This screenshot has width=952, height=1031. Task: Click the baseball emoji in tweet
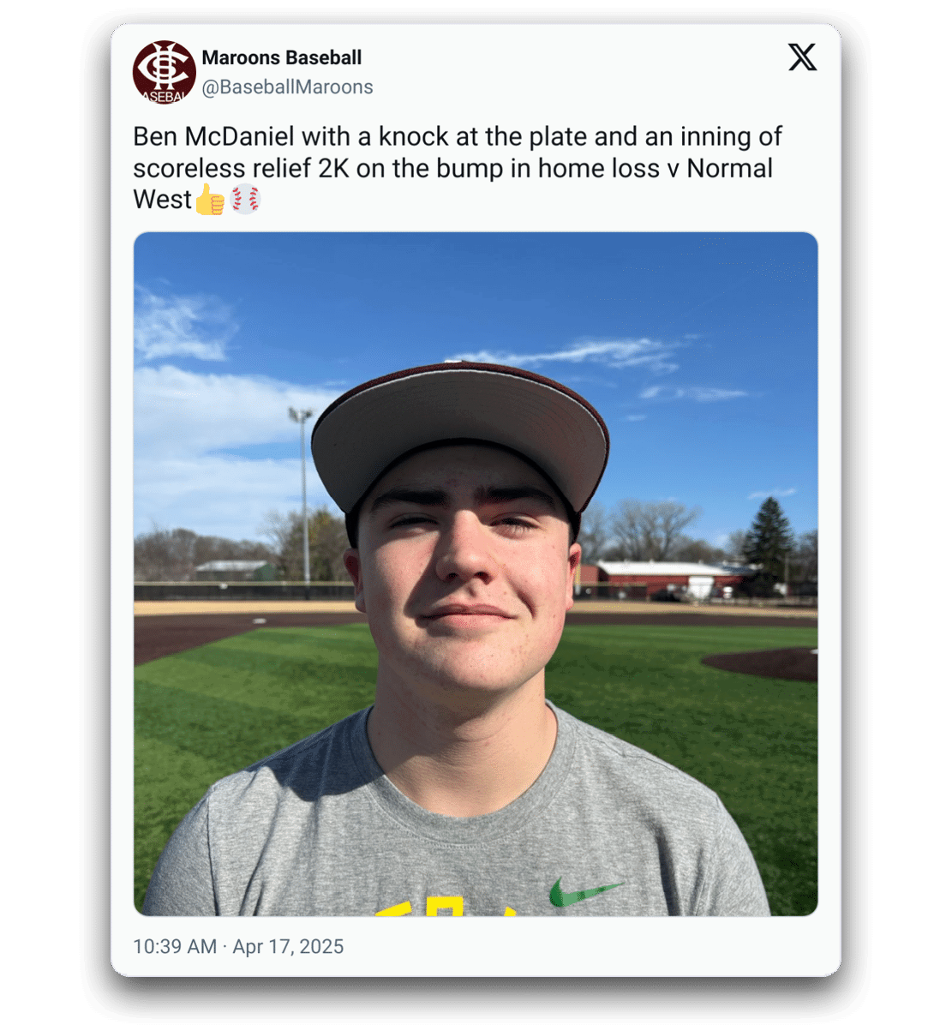pyautogui.click(x=245, y=200)
